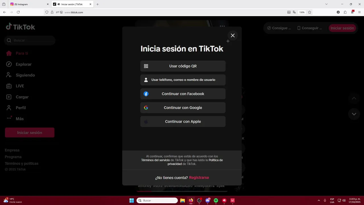Open video three-dots options menu
The height and width of the screenshot is (205, 364).
tap(222, 26)
